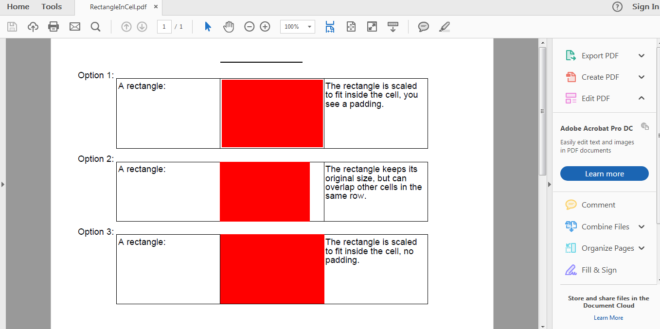Toggle the Fit Width view

330,27
